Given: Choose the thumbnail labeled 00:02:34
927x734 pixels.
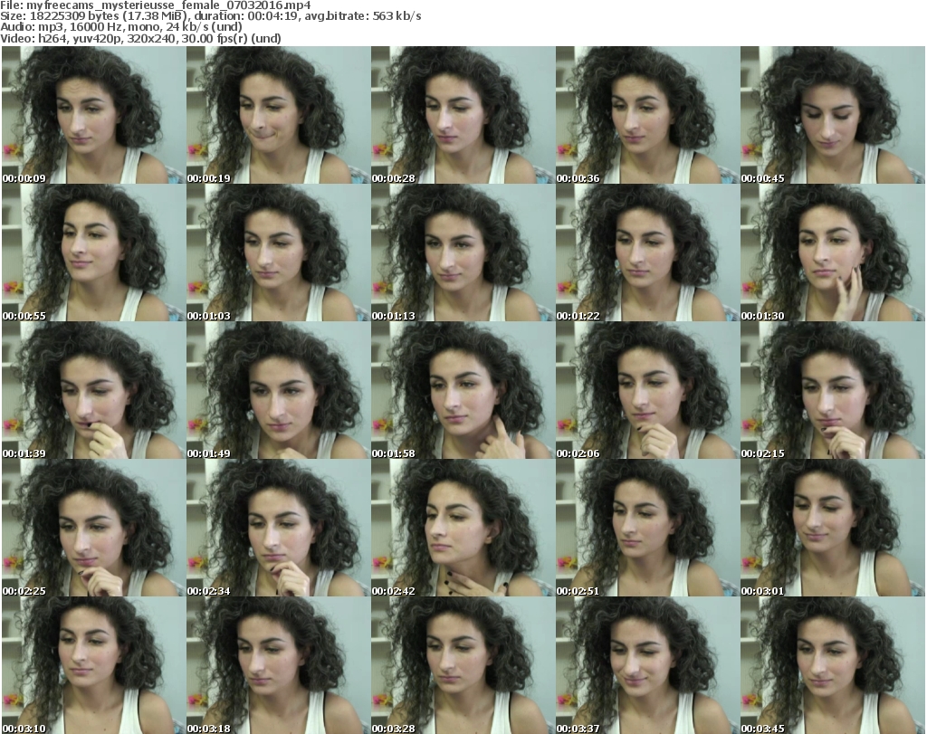Looking at the screenshot, I should tap(279, 528).
